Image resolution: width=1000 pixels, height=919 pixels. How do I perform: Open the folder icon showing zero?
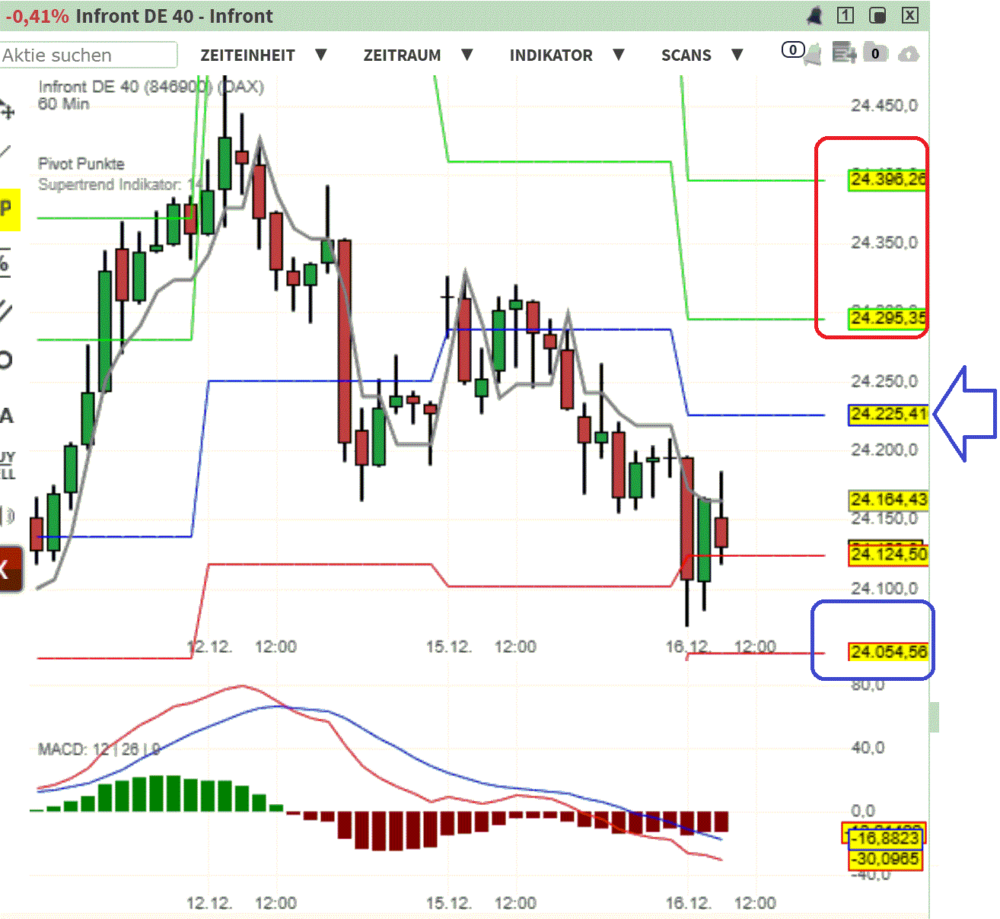[875, 54]
